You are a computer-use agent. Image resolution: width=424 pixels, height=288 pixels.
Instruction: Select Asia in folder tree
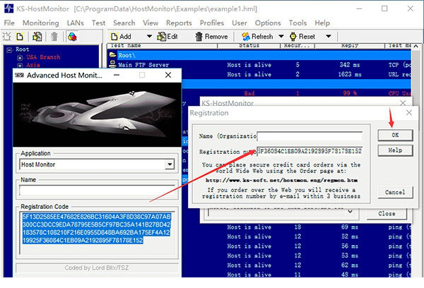[33, 65]
